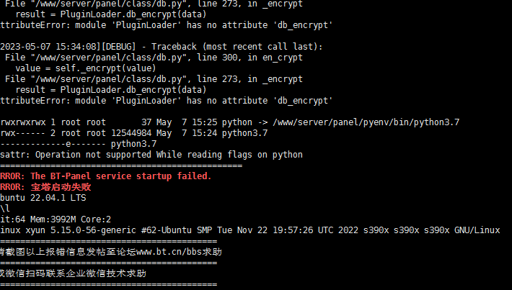Screen dimensions: 512x290
Task: Click 'value = self._encrypt(value)' code line
Action: click(x=86, y=68)
